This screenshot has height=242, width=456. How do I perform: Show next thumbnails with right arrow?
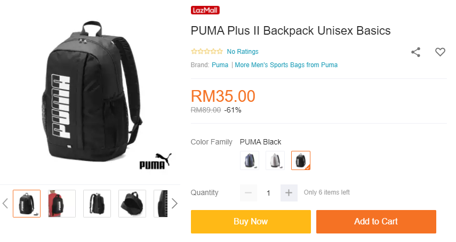point(174,204)
